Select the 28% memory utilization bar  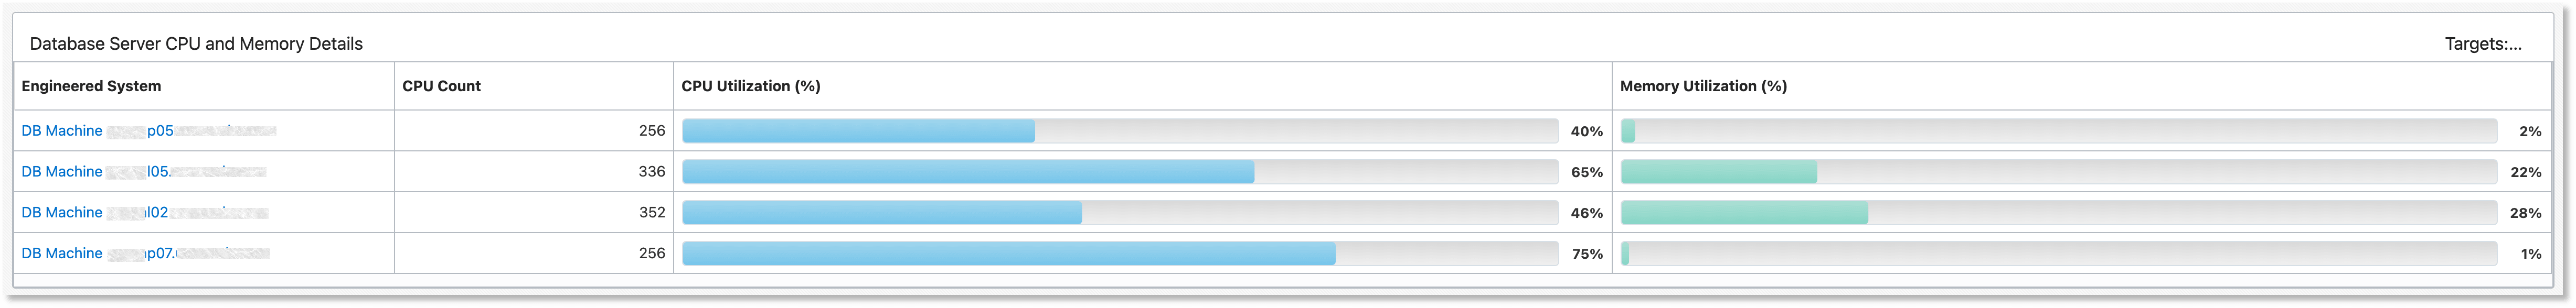2059,213
